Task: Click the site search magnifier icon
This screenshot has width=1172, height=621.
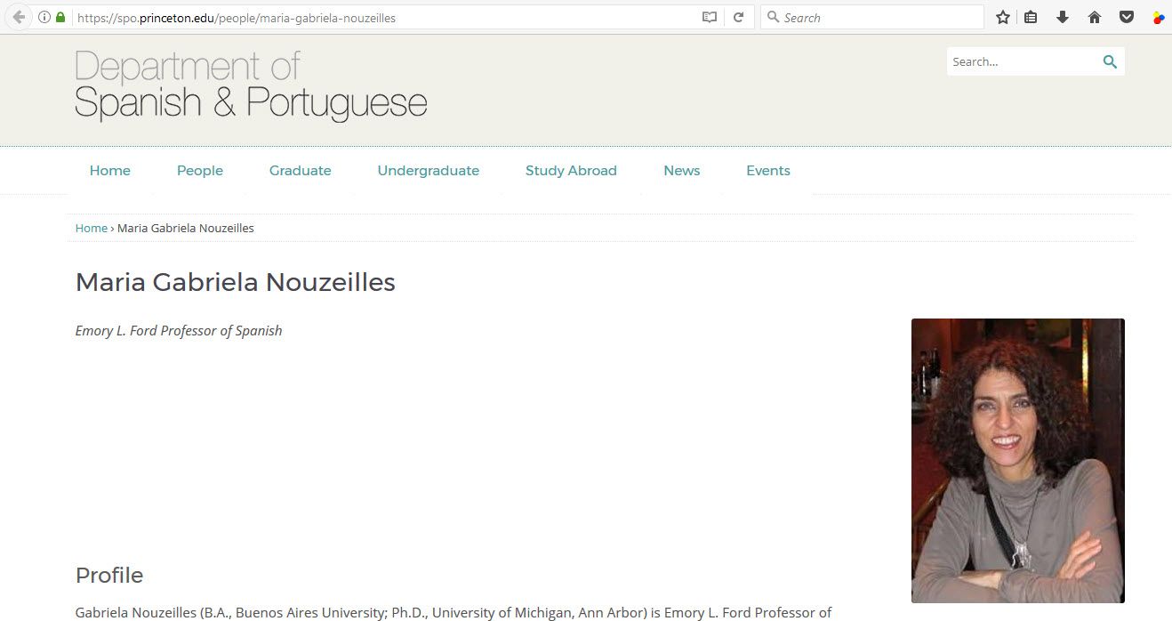Action: coord(1110,61)
